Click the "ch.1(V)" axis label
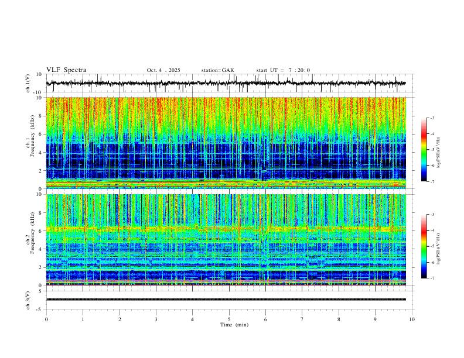The width and height of the screenshot is (464, 358). click(x=28, y=83)
